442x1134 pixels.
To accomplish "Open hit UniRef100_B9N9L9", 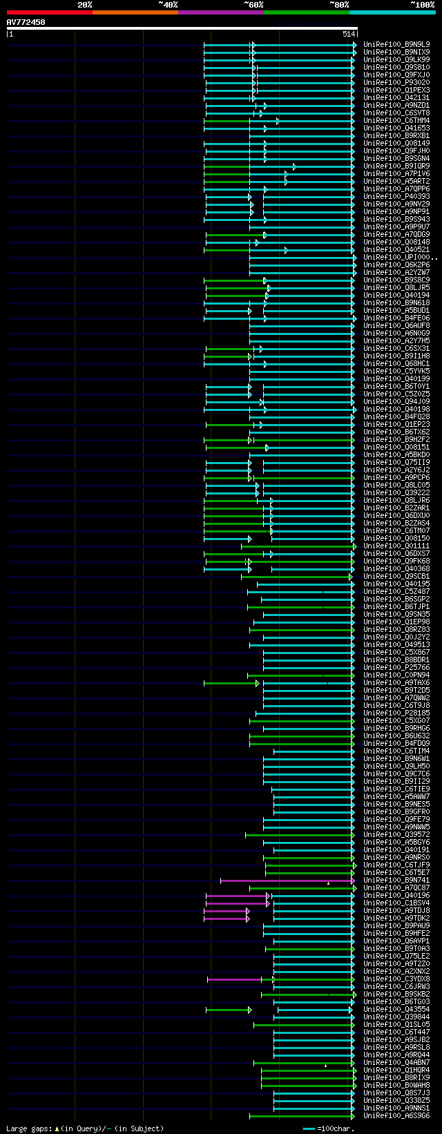I will coord(396,44).
